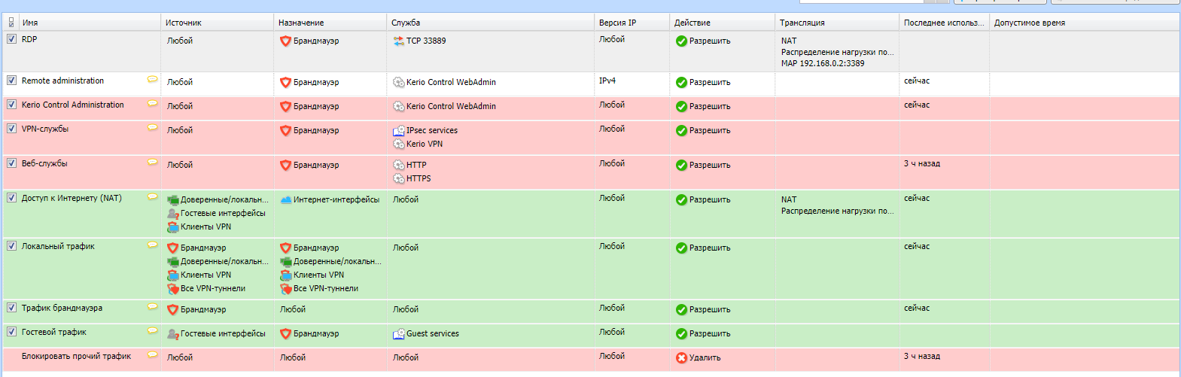Click guest interface icon in Гостевой трафик source
This screenshot has height=377, width=1181.
(x=172, y=333)
